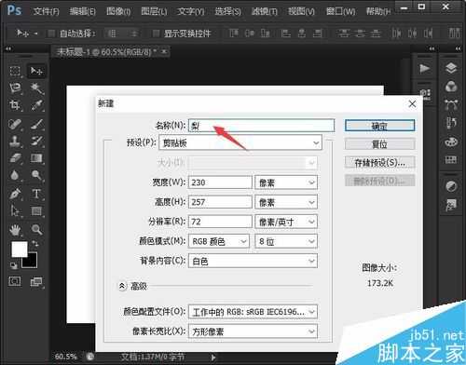Screen dimensions: 466x365
Task: Open the 图层(L) menu
Action: (x=154, y=11)
